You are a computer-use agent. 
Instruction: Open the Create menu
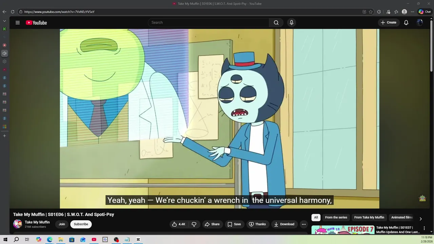389,23
